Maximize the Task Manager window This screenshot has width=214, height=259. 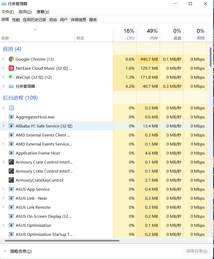(x=190, y=4)
